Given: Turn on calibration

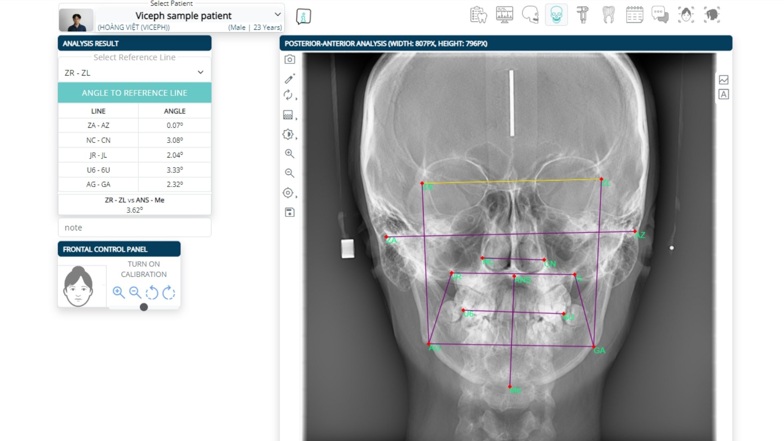Looking at the screenshot, I should pos(143,269).
